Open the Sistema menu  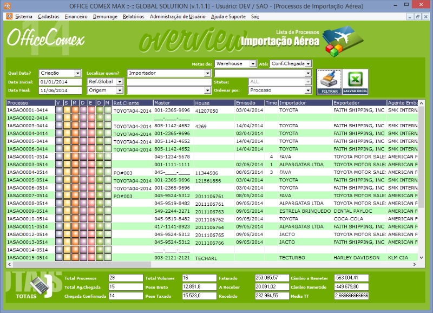click(24, 17)
